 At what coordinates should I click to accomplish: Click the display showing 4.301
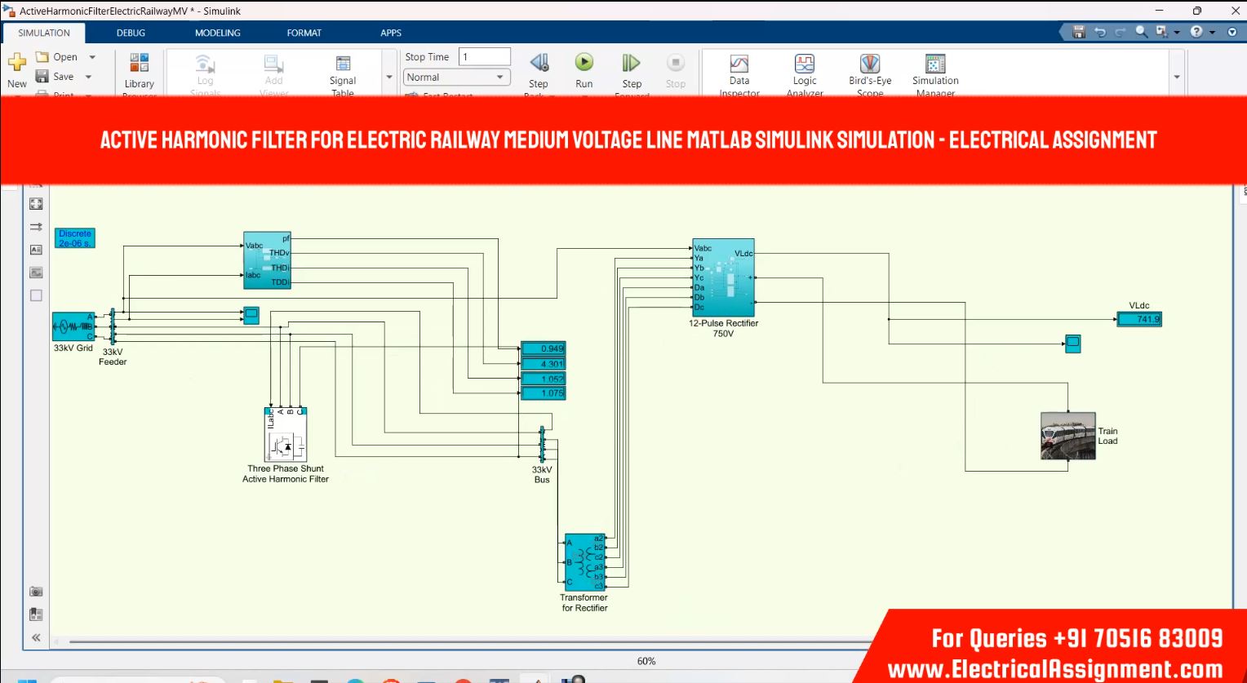(x=544, y=364)
